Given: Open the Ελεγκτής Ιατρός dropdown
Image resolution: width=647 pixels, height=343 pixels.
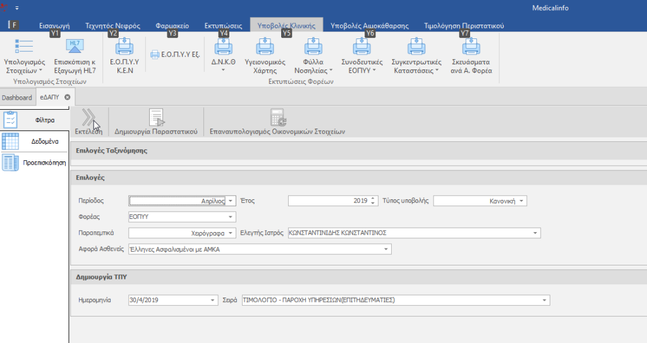Looking at the screenshot, I should tap(536, 233).
